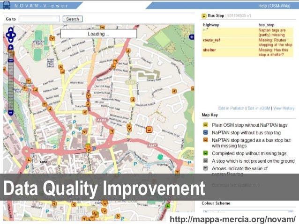This screenshot has width=299, height=224.
Task: Click the bus stop marker beside Lawson Road
Action: click(x=116, y=61)
